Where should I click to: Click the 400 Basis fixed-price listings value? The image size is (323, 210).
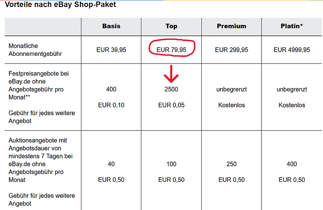[111, 90]
